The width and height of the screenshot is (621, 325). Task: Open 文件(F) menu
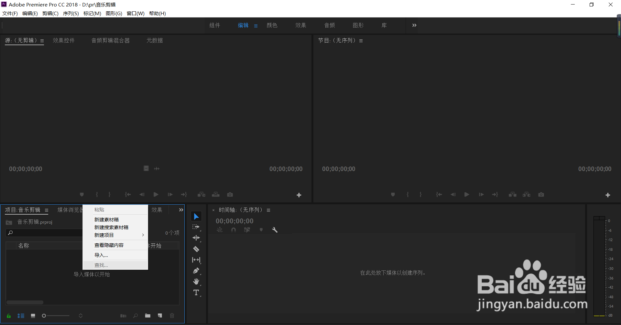[x=10, y=13]
